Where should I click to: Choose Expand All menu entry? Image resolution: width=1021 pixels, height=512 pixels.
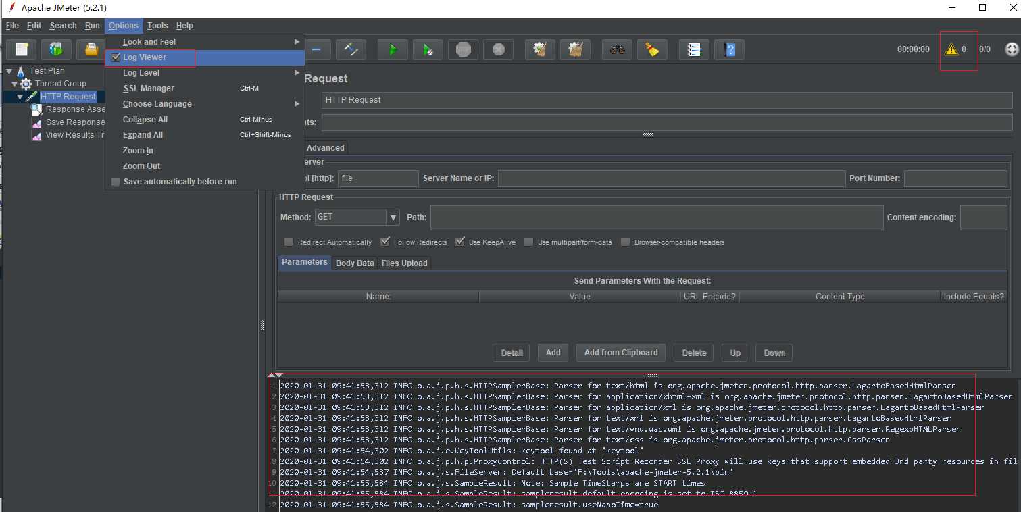click(205, 135)
